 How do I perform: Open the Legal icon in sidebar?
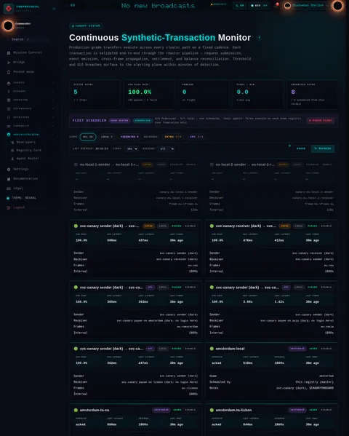[9, 189]
